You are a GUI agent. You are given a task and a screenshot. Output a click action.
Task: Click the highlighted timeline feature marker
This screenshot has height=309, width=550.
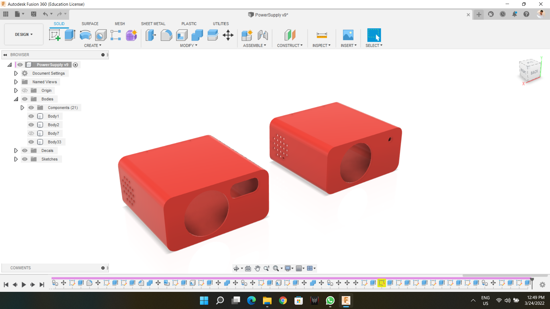[x=382, y=283]
